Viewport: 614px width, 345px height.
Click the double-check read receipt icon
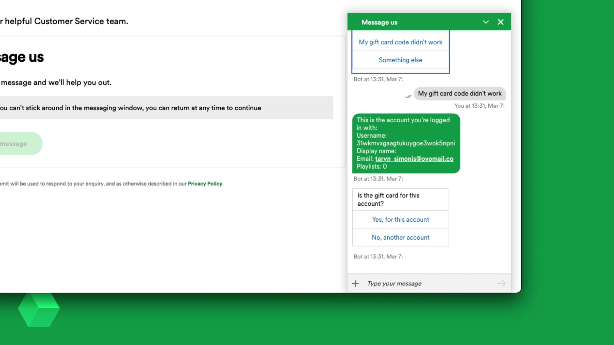(408, 96)
